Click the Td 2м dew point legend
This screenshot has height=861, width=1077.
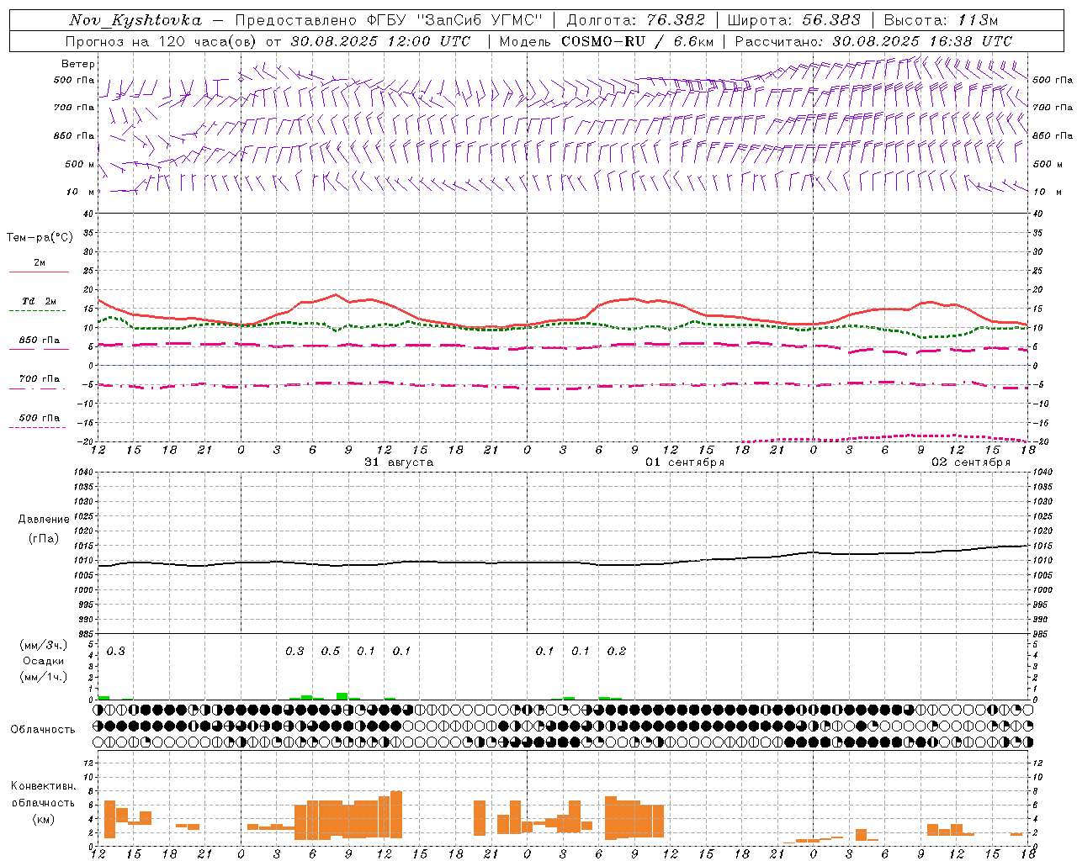tap(40, 301)
